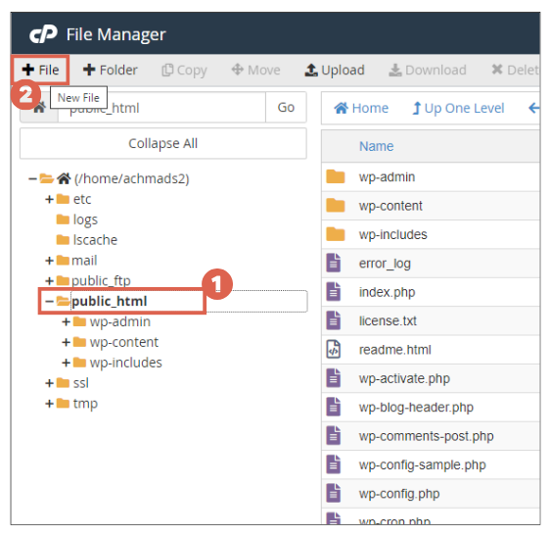
Task: Click the public_ftp folder label in tree
Action: pos(101,281)
